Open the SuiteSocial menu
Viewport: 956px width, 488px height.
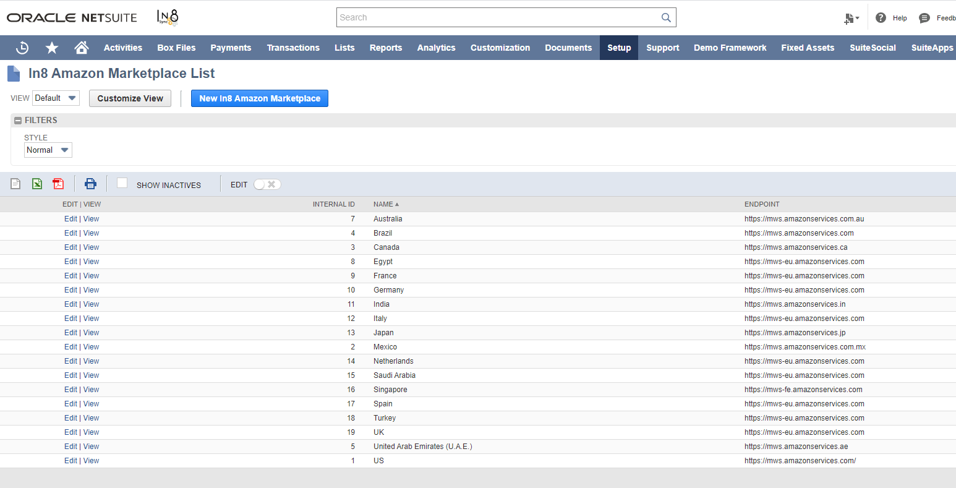[873, 48]
